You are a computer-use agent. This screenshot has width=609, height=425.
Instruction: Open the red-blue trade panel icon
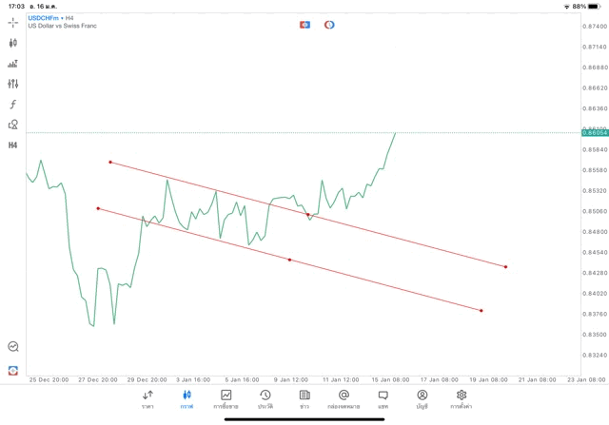tap(304, 25)
